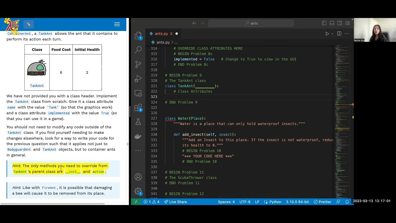Toggle the bottom panel layout icon
The image size is (396, 223).
coord(332,23)
